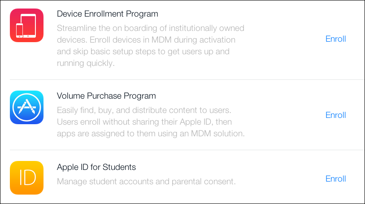This screenshot has height=204, width=365.
Task: Click the blue App Store Volume Purchase icon
Action: point(26,107)
